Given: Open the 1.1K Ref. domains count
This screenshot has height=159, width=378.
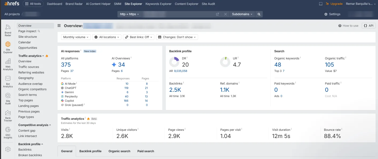Looking at the screenshot, I should [x=225, y=90].
